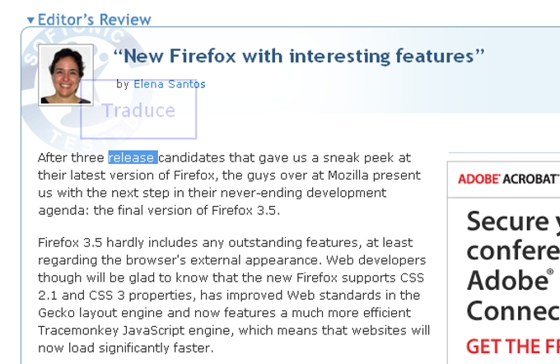Click the Adobe Acrobat logo in ad

click(x=508, y=179)
